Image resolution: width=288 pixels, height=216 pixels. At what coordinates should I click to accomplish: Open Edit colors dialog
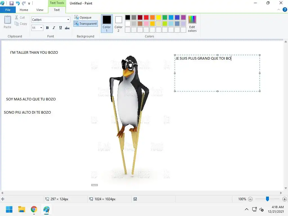pyautogui.click(x=192, y=24)
